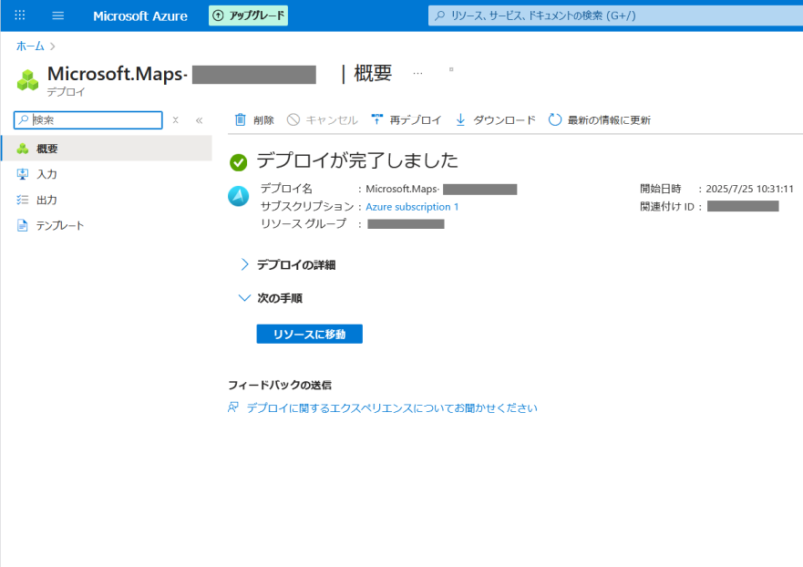Click the 概要 cubes menu icon
This screenshot has width=803, height=567.
[23, 149]
